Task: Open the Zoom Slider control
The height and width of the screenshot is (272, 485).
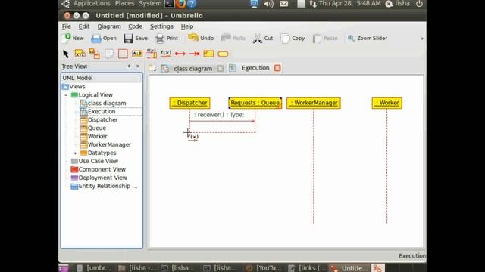Action: point(367,39)
